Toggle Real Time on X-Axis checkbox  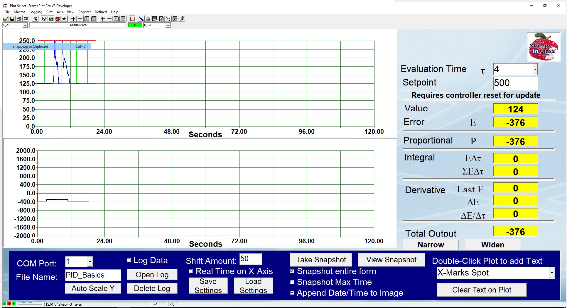(x=191, y=271)
